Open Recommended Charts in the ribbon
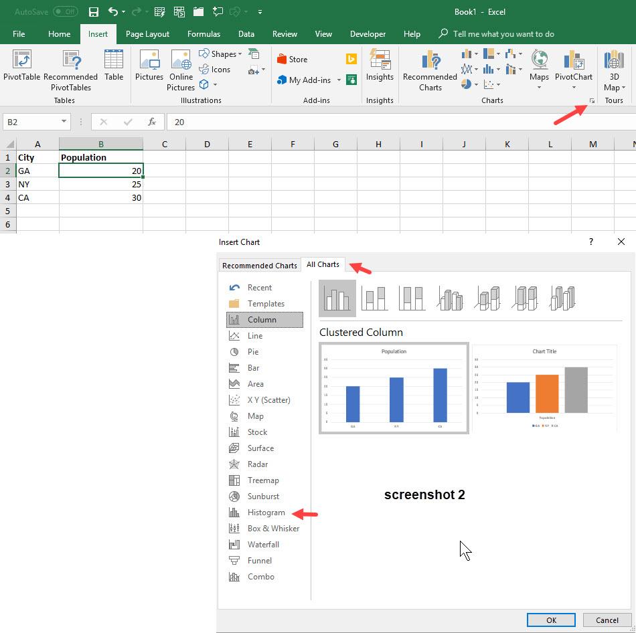 pos(430,70)
